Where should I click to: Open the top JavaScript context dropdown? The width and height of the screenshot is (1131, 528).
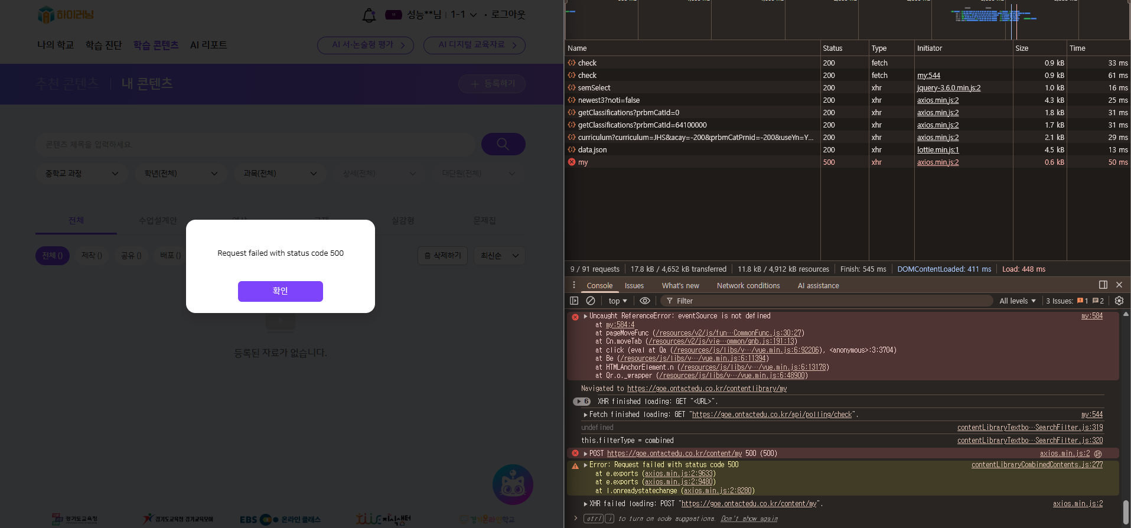tap(617, 301)
